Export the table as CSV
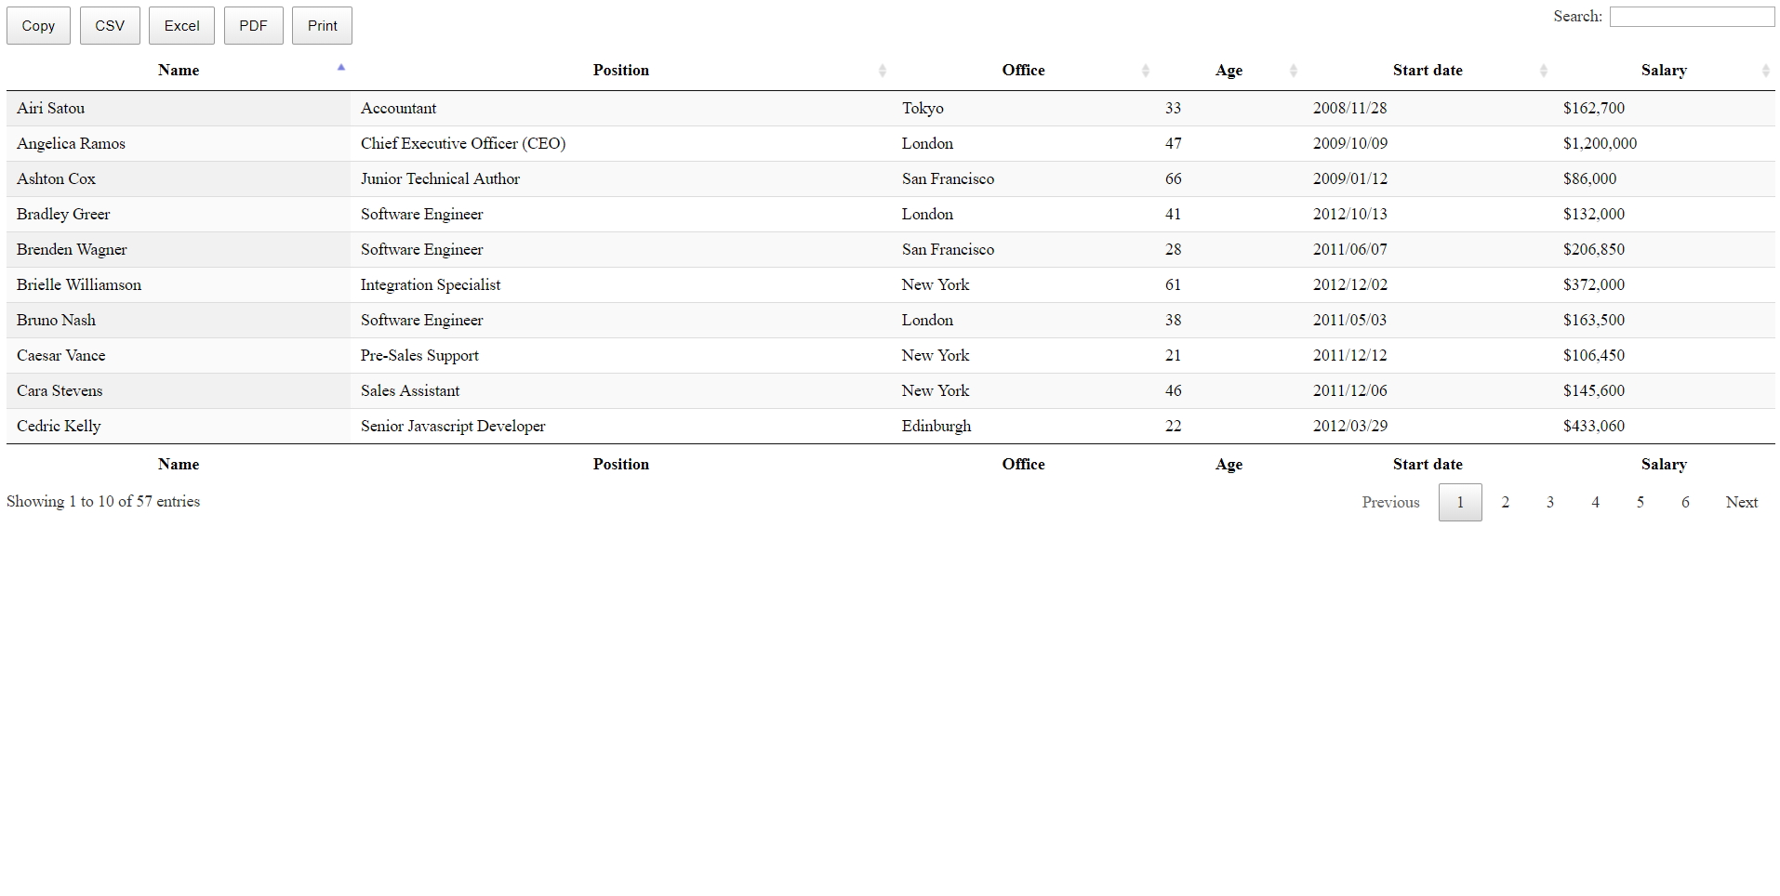Screen dimensions: 1780x896 (110, 25)
